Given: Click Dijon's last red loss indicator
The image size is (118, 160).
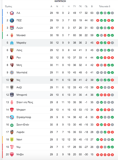Looking at the screenshot, I should tap(112, 155).
